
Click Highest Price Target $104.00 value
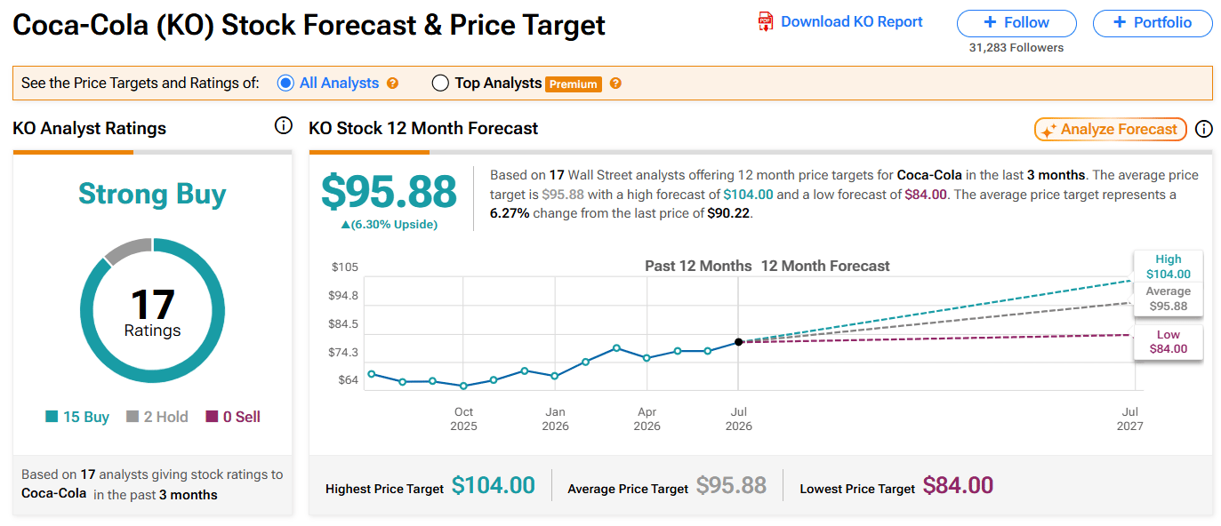click(x=494, y=485)
